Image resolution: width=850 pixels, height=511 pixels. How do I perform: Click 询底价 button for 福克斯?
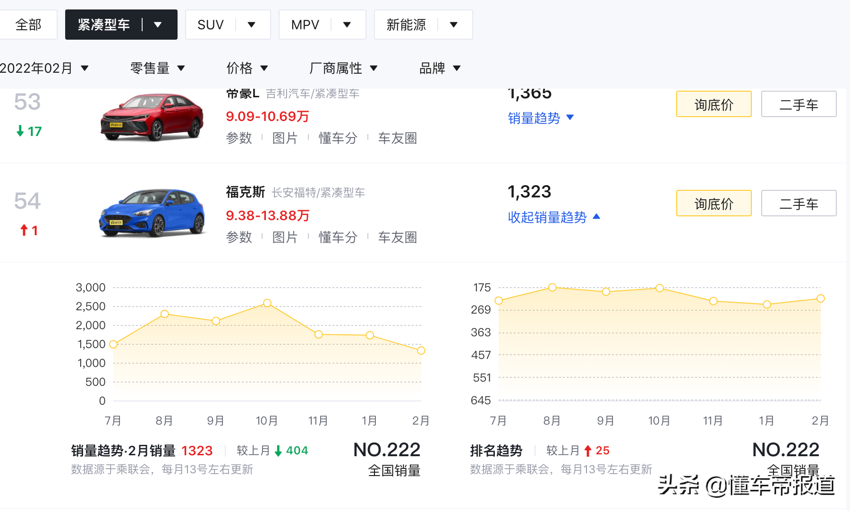(714, 203)
